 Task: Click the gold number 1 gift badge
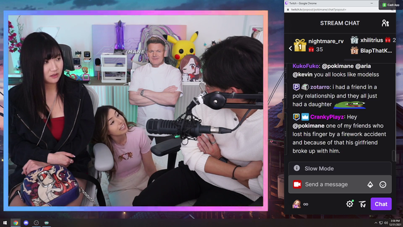(x=300, y=45)
